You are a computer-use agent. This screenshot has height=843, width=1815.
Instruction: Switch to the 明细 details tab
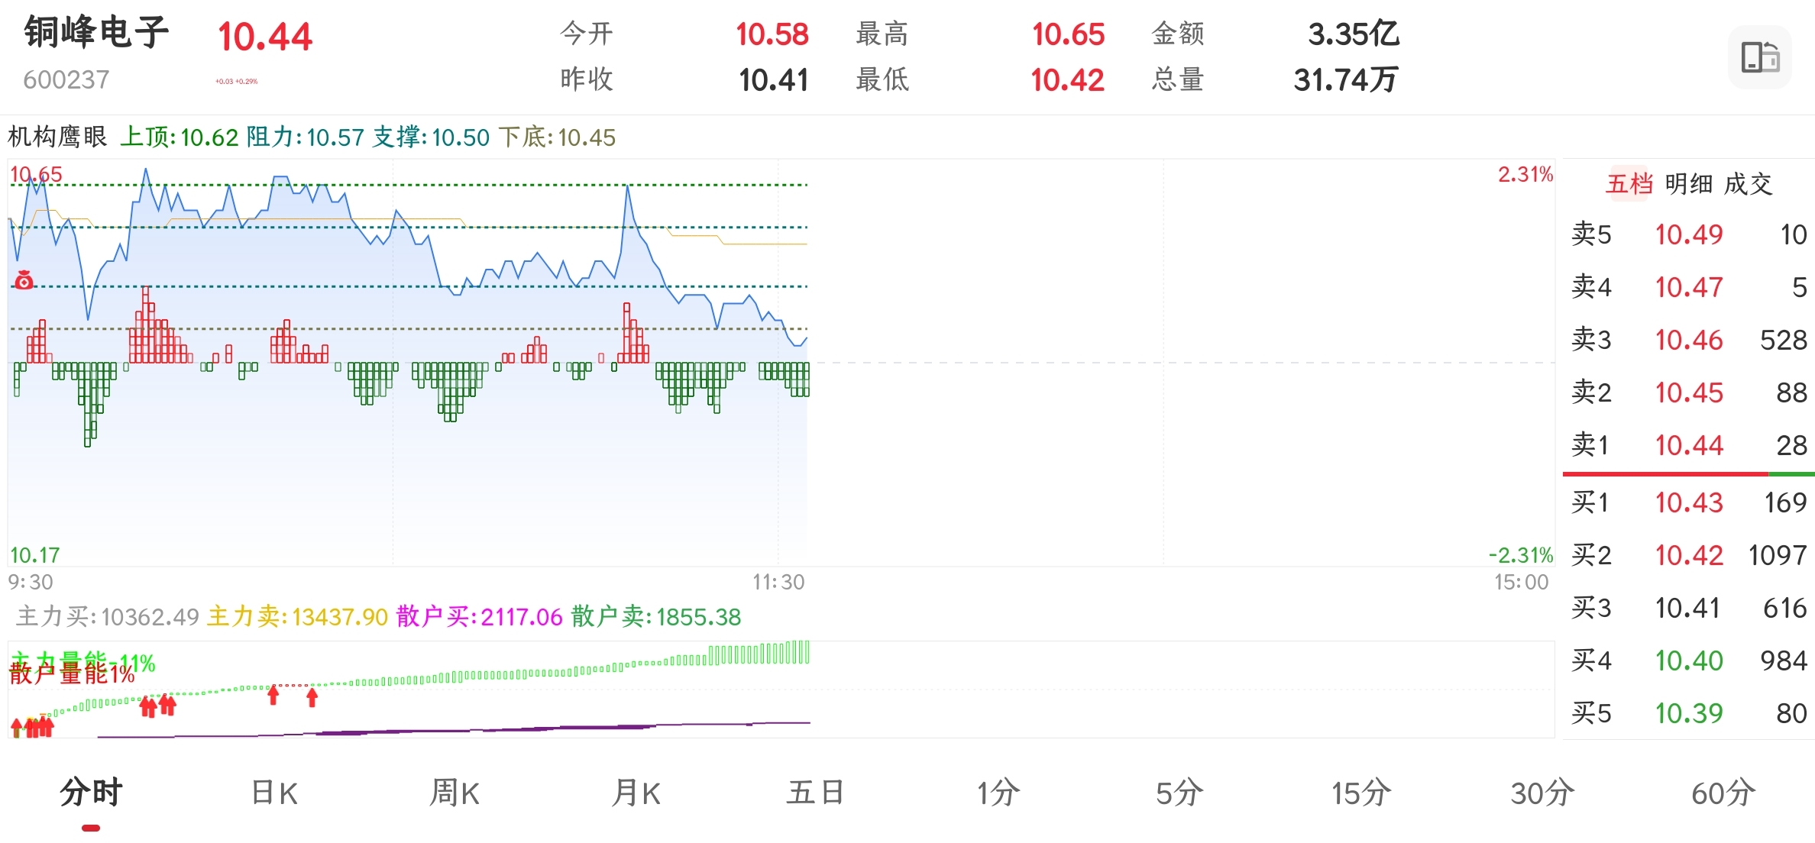[x=1688, y=184]
